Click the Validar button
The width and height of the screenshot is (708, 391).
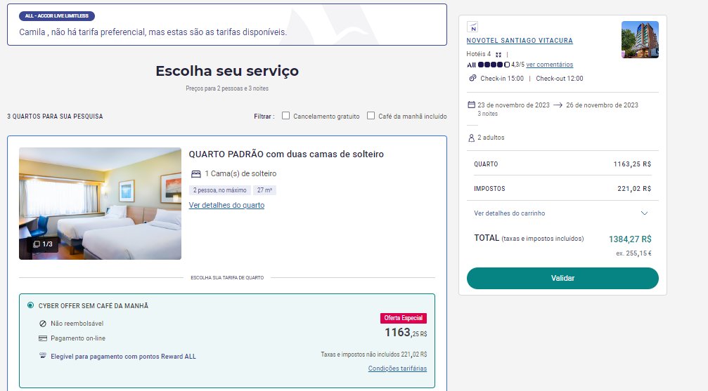[562, 278]
